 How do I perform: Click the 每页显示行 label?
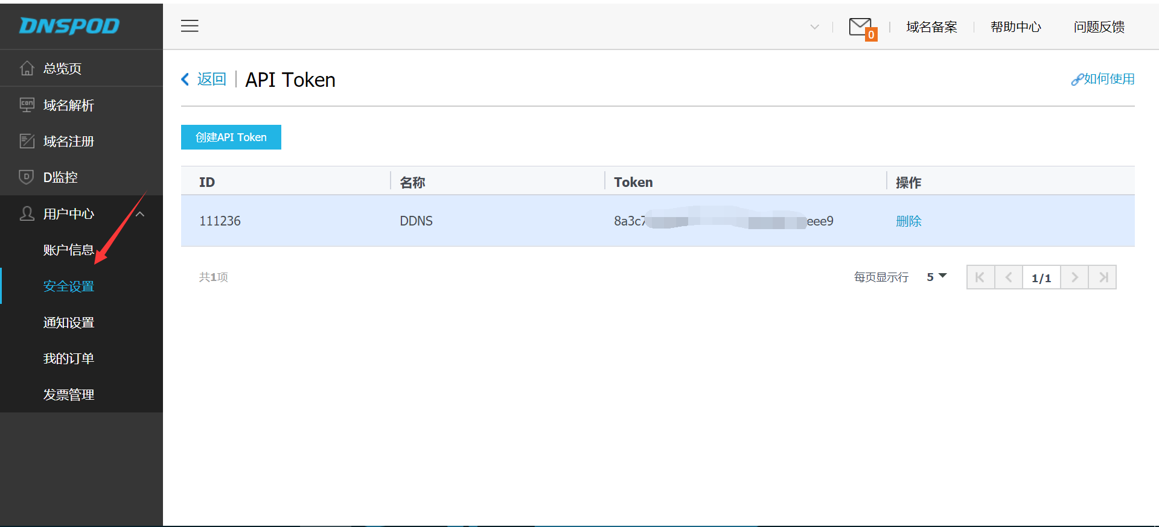point(881,277)
